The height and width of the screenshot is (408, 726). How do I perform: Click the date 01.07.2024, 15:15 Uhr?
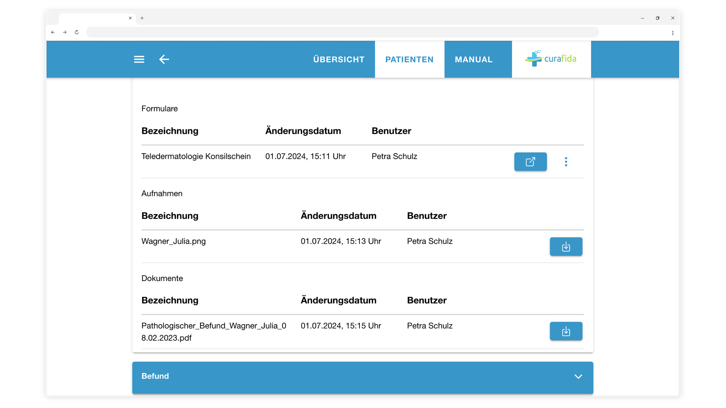(341, 326)
